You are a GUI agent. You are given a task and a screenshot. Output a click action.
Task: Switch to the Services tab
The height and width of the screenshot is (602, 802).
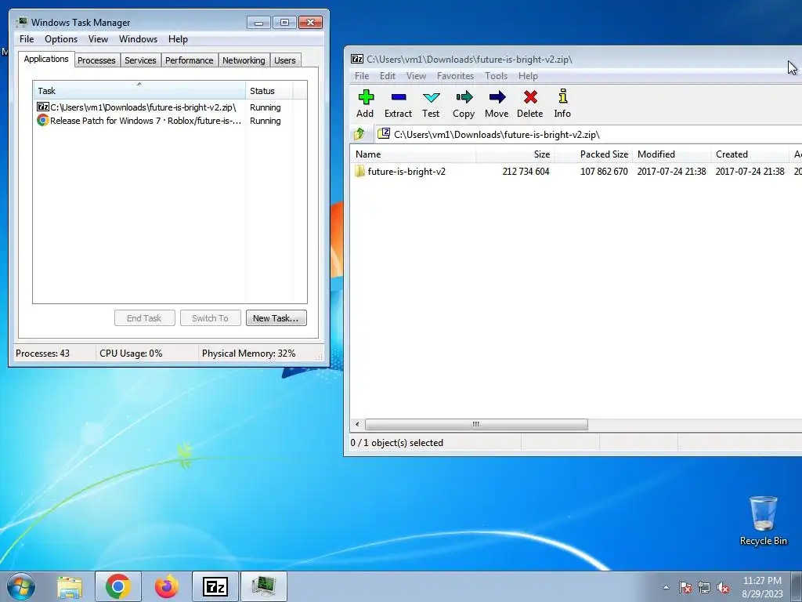141,60
